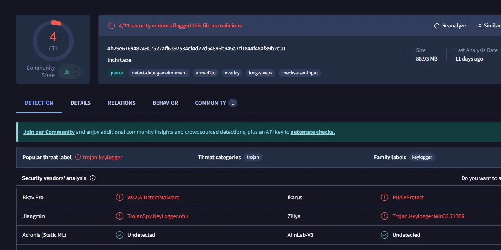Follow the Join our Community link
This screenshot has height=250, width=501.
tap(49, 132)
